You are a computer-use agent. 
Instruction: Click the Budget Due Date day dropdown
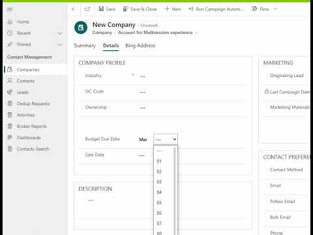click(166, 139)
